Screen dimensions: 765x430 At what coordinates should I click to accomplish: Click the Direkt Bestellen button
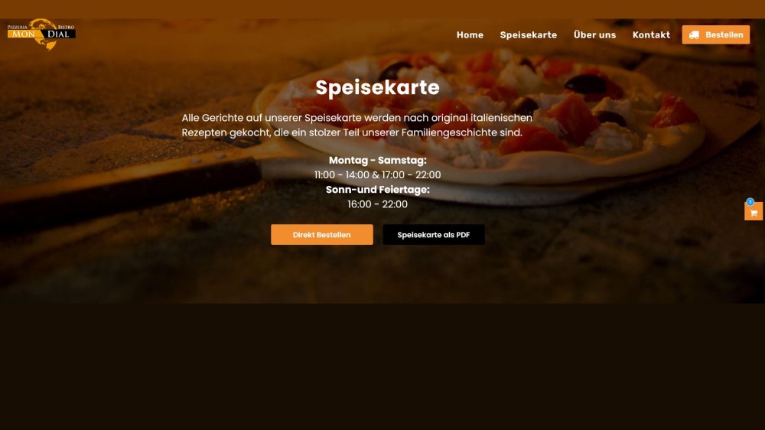[x=322, y=235]
